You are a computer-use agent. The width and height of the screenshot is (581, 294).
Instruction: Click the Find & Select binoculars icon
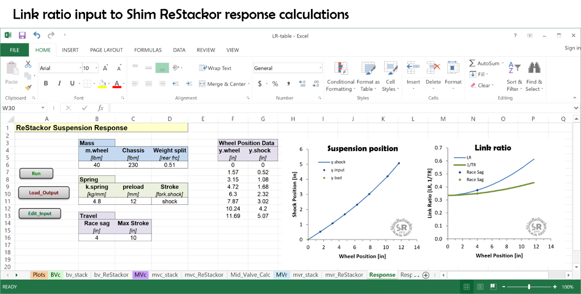534,68
